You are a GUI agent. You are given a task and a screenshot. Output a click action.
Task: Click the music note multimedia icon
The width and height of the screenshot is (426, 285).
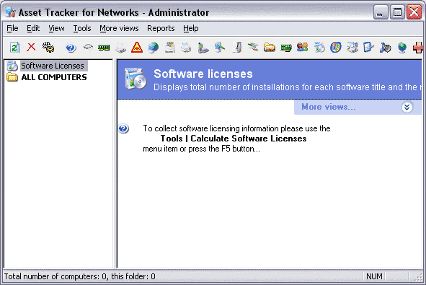click(385, 48)
